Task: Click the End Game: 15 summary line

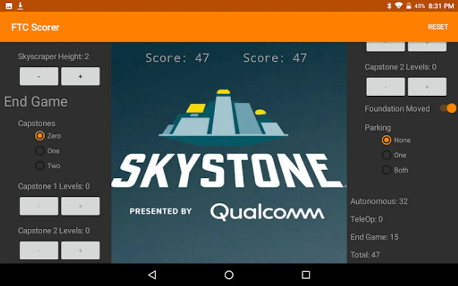Action: [374, 237]
